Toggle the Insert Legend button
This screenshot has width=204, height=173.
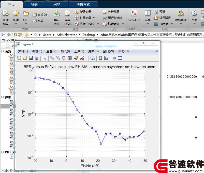click(x=106, y=58)
